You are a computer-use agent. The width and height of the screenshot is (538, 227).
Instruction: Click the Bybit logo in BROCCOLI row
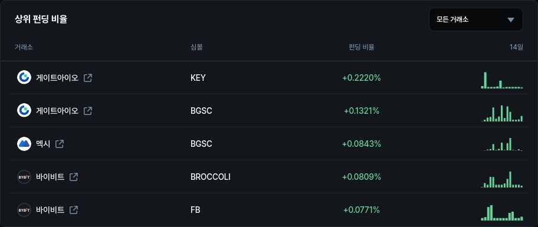pyautogui.click(x=24, y=177)
